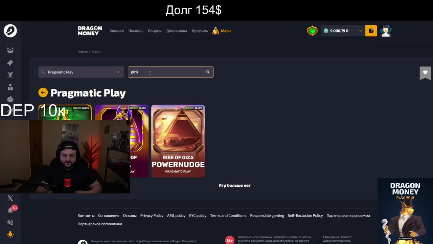Open Responsible gaming footer link
433x244 pixels.
click(x=267, y=216)
